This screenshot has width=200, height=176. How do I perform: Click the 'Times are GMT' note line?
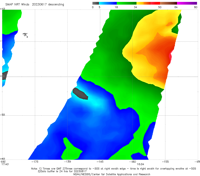[114, 169]
